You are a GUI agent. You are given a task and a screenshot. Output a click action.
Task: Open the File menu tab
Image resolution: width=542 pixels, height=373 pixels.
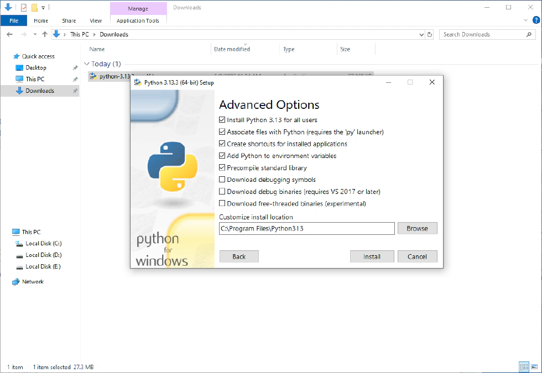click(14, 20)
